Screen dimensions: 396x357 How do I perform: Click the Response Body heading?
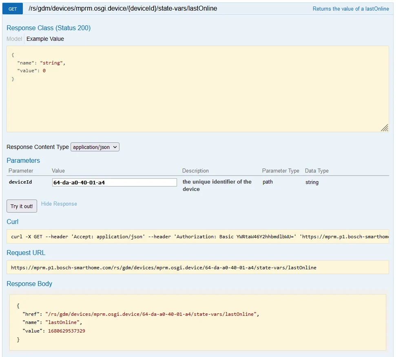(x=29, y=284)
